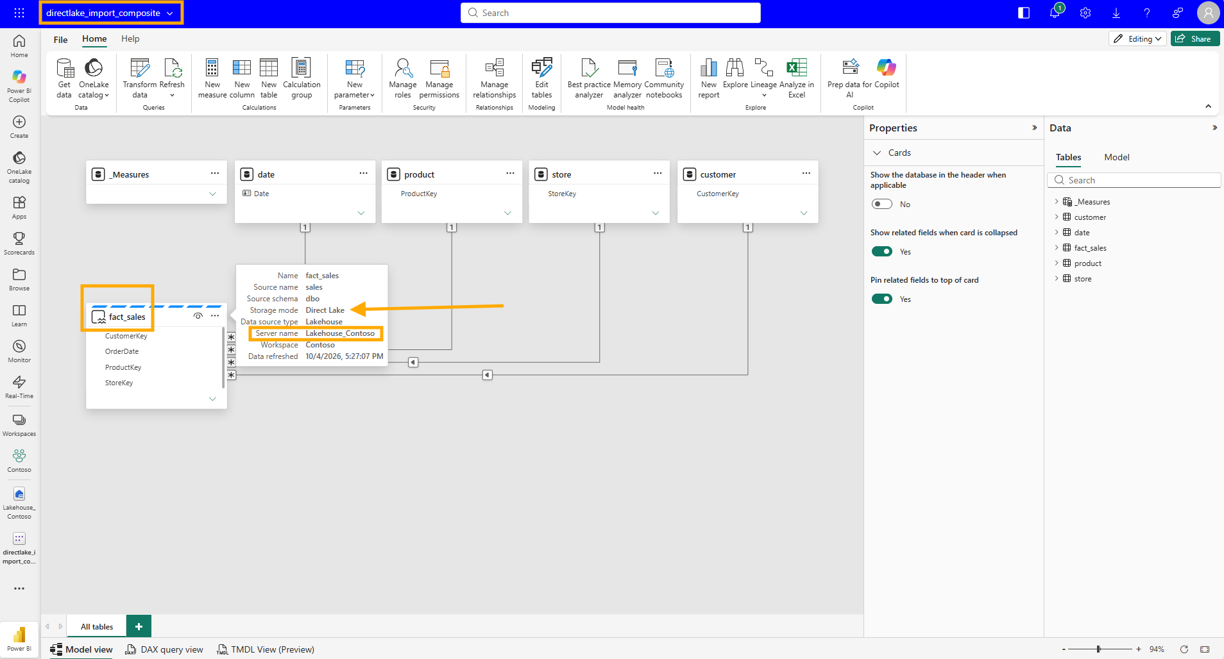1224x659 pixels.
Task: Open TMDL View (Preview)
Action: click(266, 649)
